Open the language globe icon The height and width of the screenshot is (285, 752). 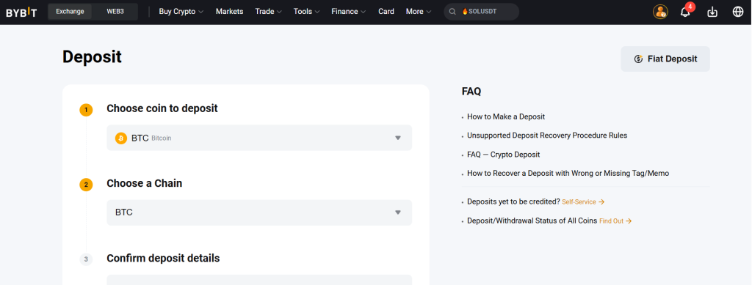coord(738,12)
